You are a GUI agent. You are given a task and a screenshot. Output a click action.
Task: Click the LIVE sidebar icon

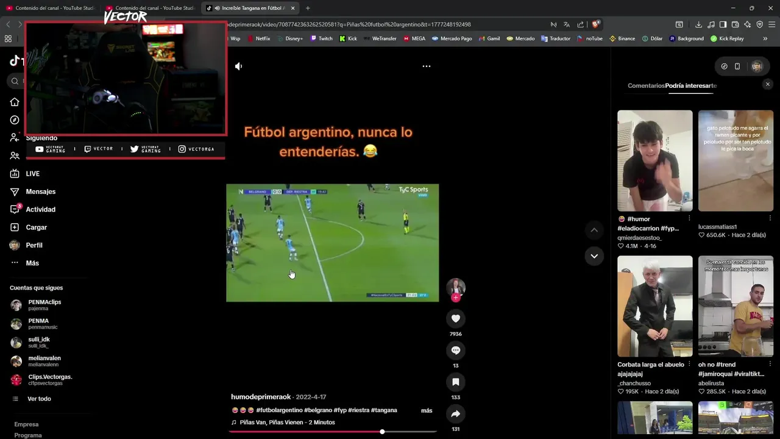click(x=15, y=174)
